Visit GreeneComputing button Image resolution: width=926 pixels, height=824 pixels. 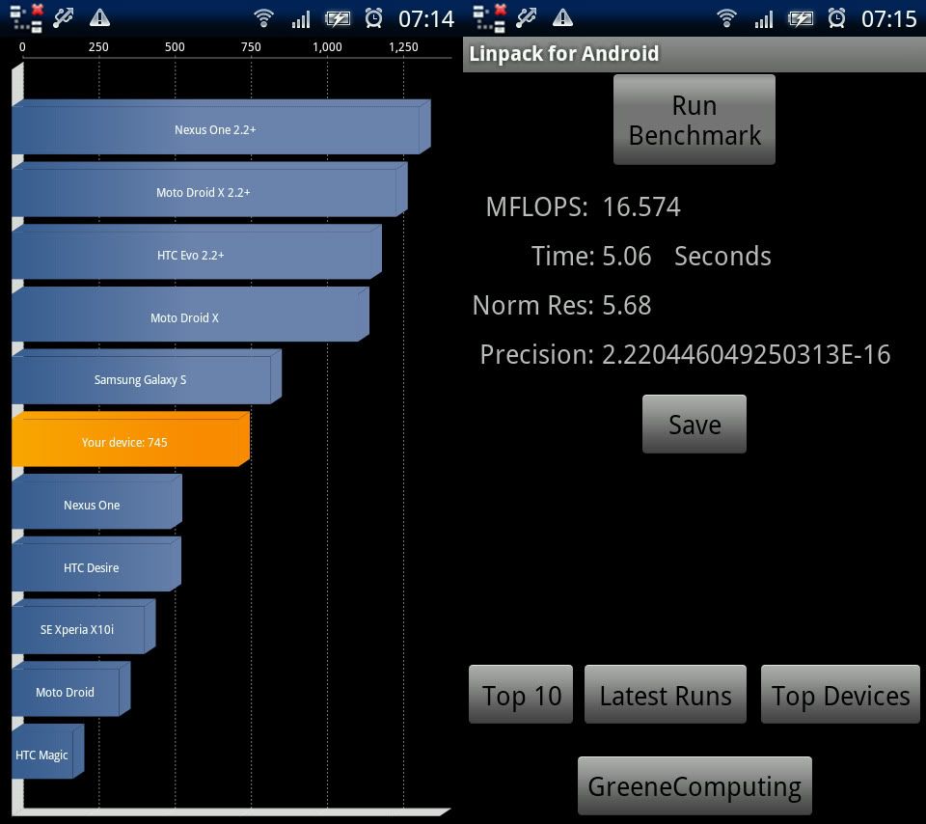(694, 785)
